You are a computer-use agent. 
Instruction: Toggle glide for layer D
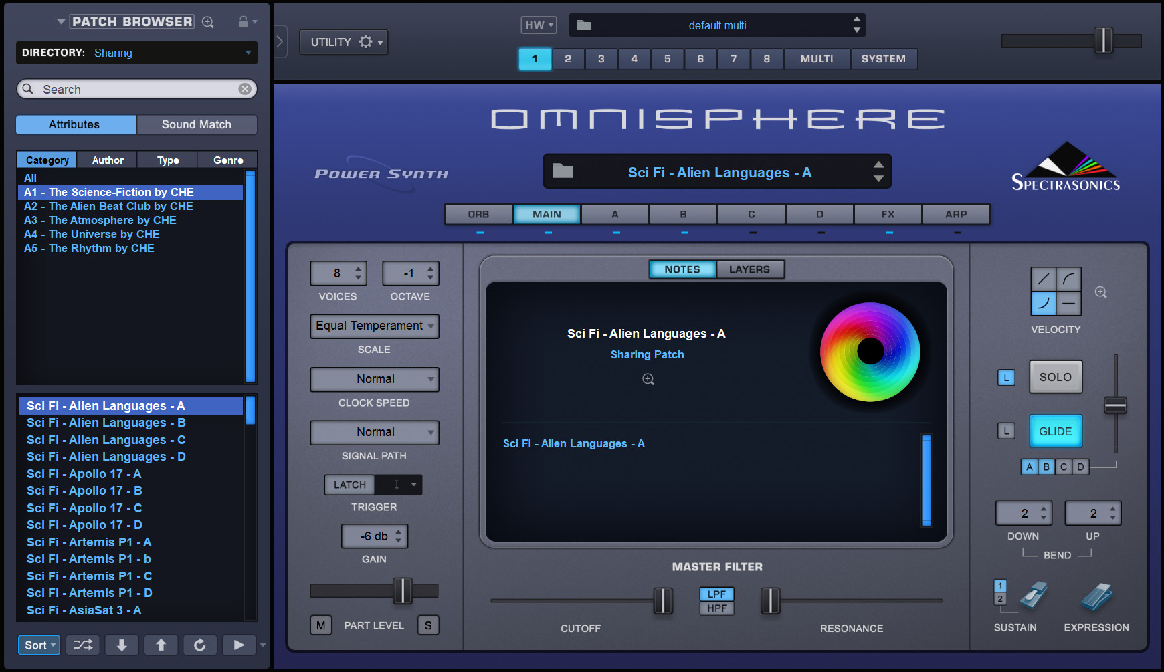click(1080, 467)
